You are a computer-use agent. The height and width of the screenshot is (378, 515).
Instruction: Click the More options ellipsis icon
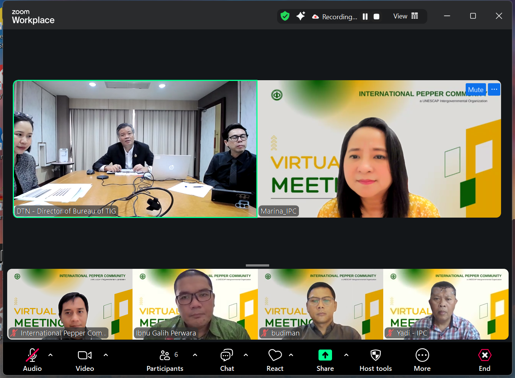tap(422, 355)
